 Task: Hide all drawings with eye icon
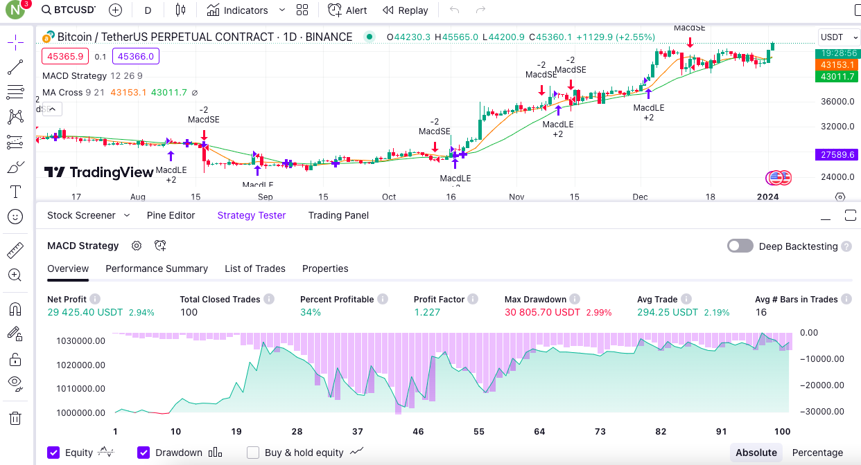click(15, 383)
